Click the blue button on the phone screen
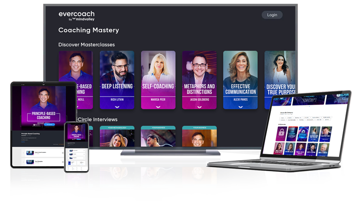357x201 pixels. (79, 139)
